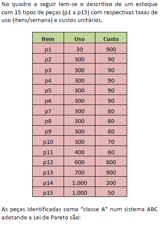Click Custo value 200 for p14
165x225 pixels.
pos(111,182)
